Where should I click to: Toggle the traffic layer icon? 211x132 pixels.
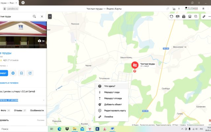point(172,16)
